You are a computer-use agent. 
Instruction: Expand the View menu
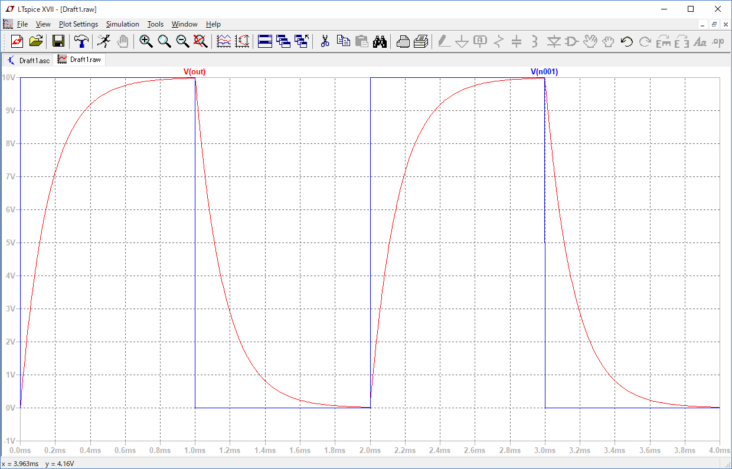tap(43, 24)
